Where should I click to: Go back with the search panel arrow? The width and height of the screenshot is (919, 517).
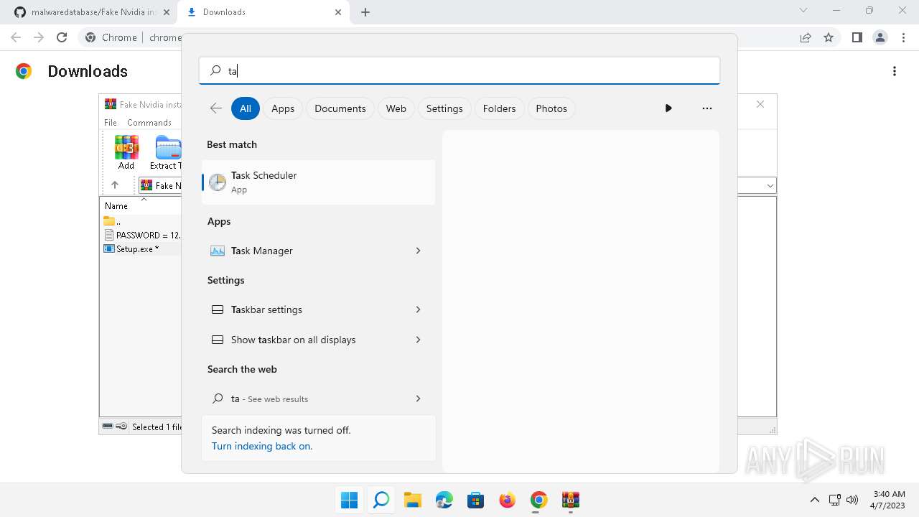pos(215,108)
